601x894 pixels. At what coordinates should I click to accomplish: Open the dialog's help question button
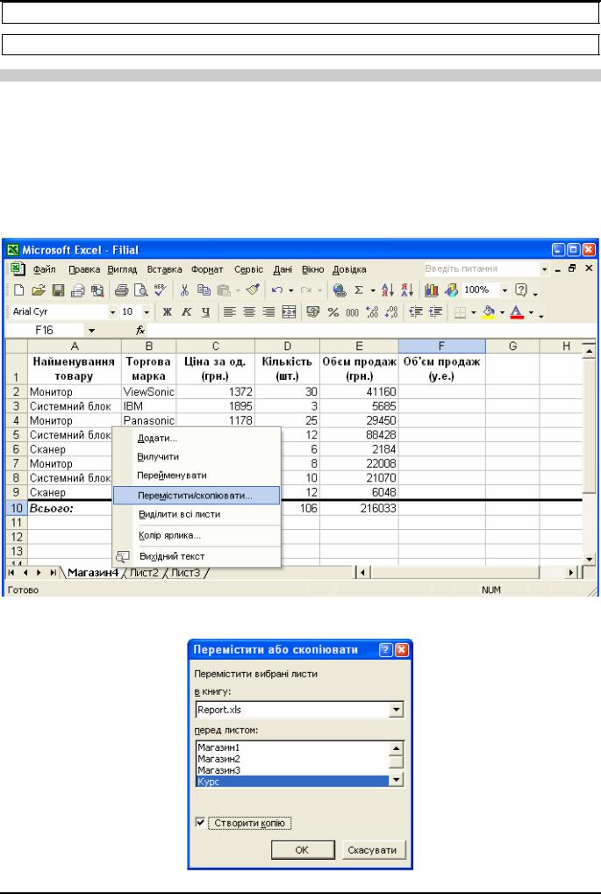click(386, 649)
